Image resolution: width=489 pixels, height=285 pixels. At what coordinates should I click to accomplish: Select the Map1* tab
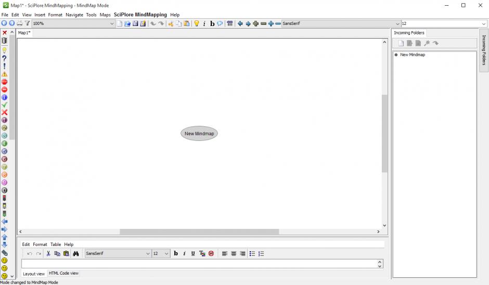(x=24, y=33)
